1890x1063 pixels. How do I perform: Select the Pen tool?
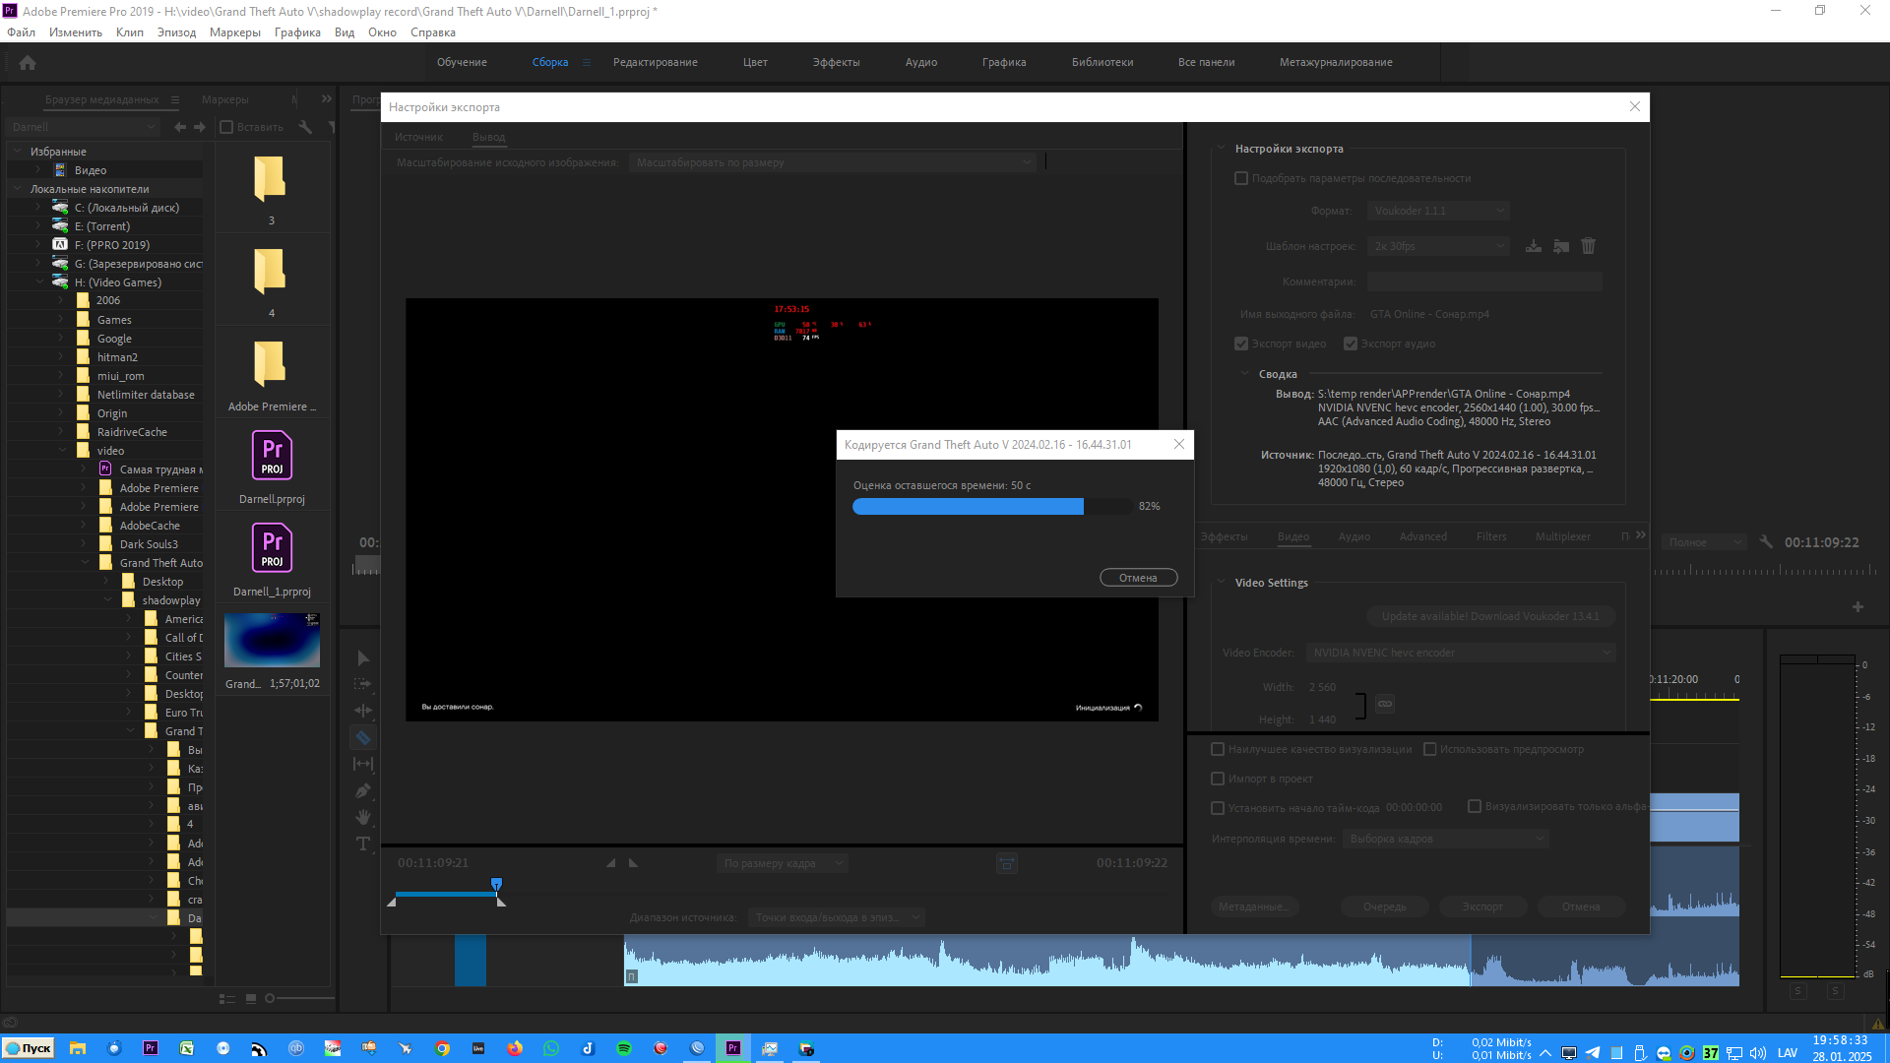coord(363,790)
